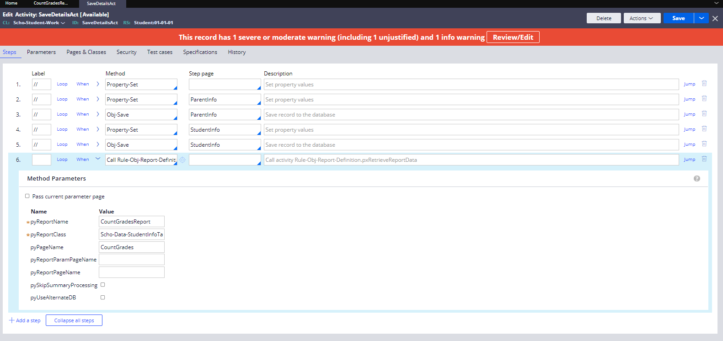Click the Review/Edit warning button

[x=513, y=37]
